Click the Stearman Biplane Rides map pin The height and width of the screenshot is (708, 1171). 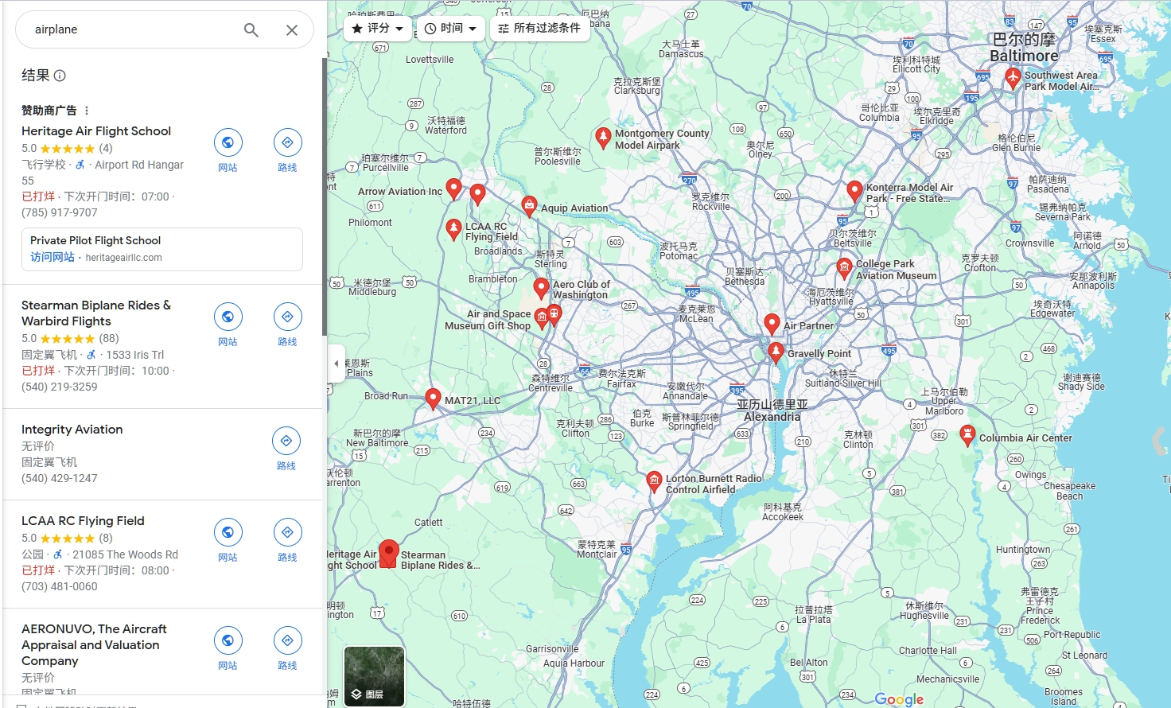click(388, 553)
